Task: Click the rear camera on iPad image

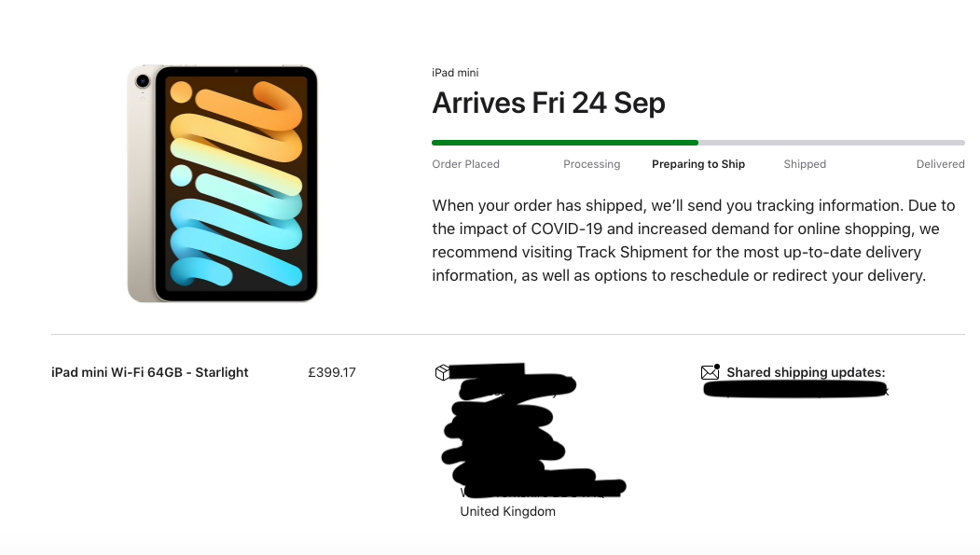Action: pyautogui.click(x=143, y=80)
